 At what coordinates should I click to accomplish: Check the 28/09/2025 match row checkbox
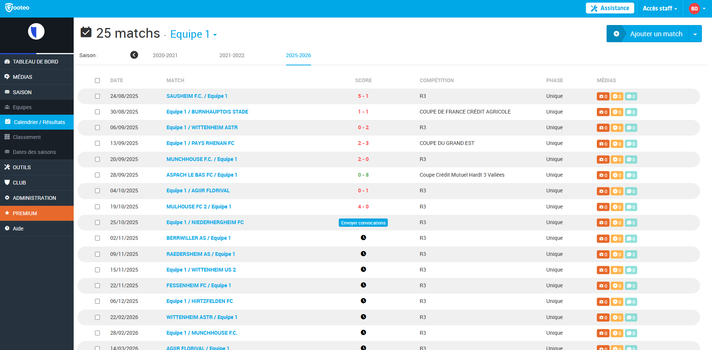click(97, 175)
